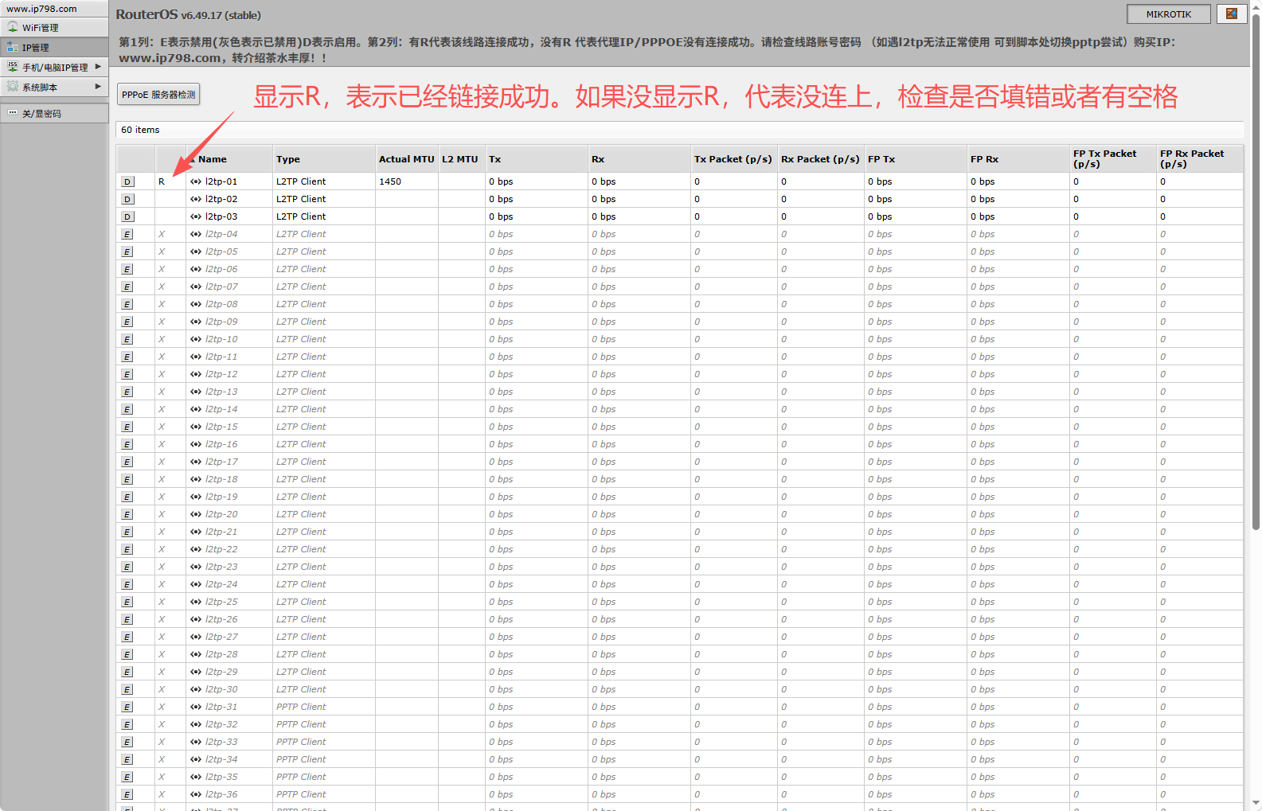Open the IP管理 menu item
Image resolution: width=1262 pixels, height=811 pixels.
[x=54, y=48]
